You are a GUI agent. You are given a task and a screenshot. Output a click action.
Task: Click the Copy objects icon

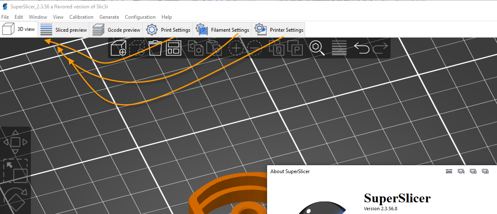[x=196, y=48]
